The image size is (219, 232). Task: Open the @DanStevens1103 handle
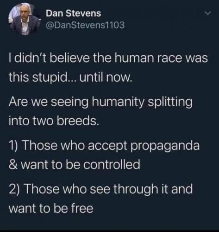coord(85,25)
